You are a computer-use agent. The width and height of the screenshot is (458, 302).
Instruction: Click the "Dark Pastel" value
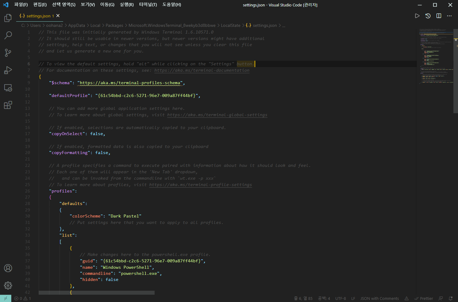tap(125, 216)
